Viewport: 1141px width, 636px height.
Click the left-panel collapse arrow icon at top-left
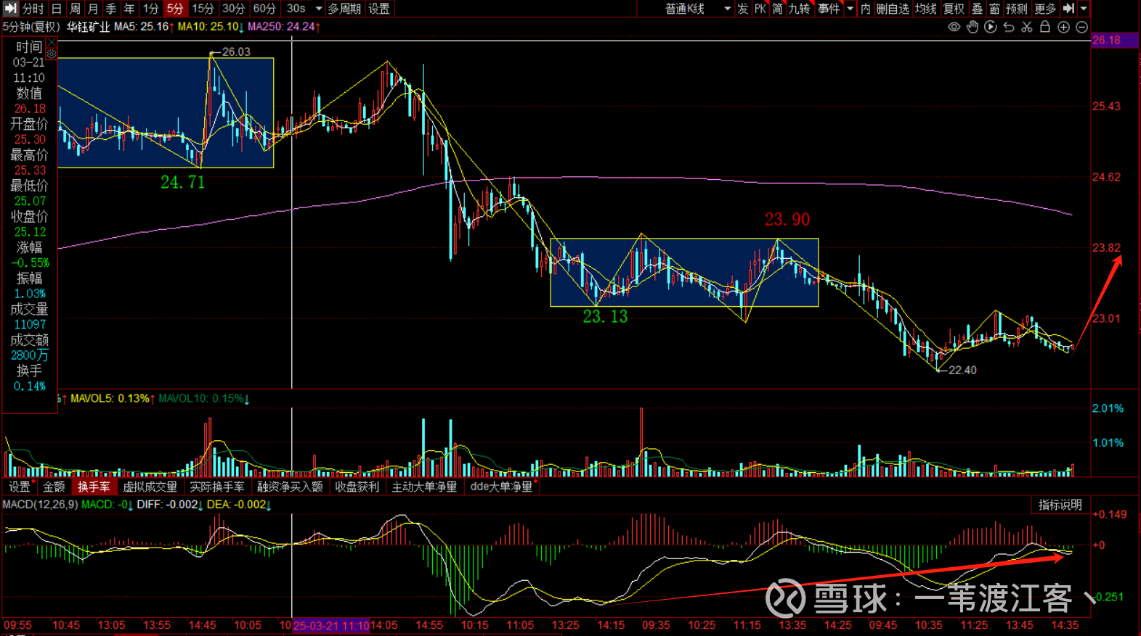coord(10,9)
